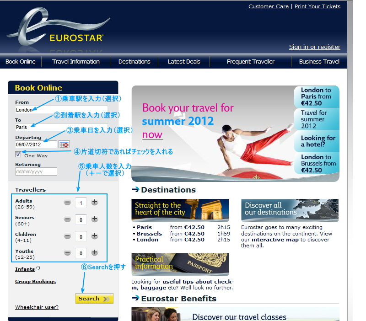
Task: Click the pink 'now' banner link
Action: 152,135
